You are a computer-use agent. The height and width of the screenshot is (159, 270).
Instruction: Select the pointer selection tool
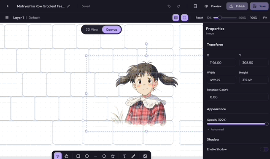click(x=58, y=156)
